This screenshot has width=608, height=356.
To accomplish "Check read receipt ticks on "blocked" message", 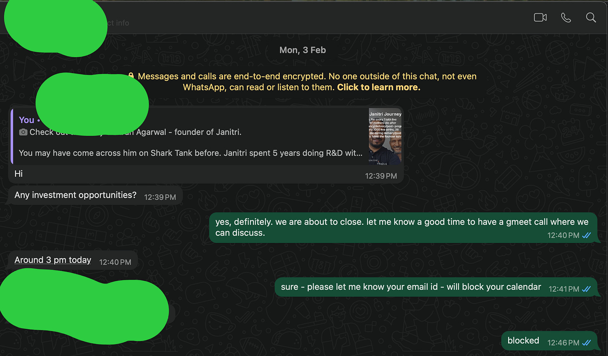I will [x=586, y=343].
